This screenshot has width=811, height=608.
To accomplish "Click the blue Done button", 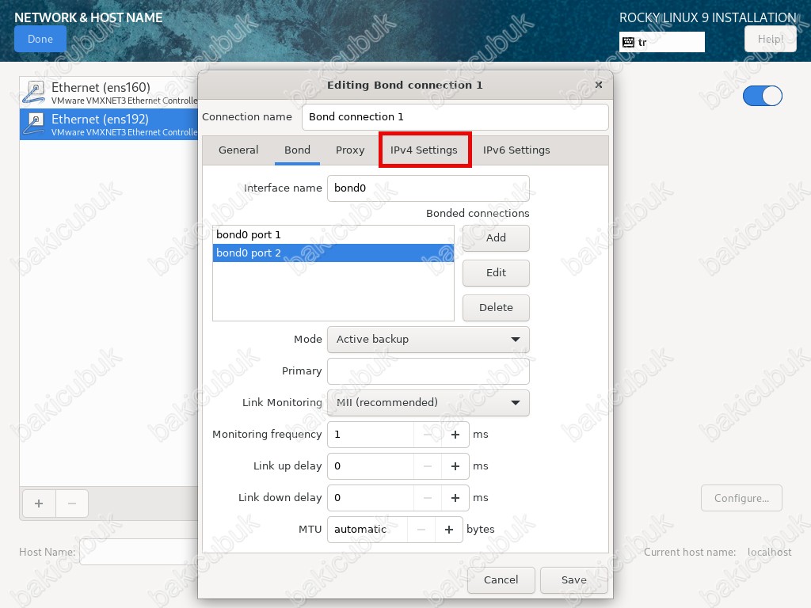I will coord(40,39).
